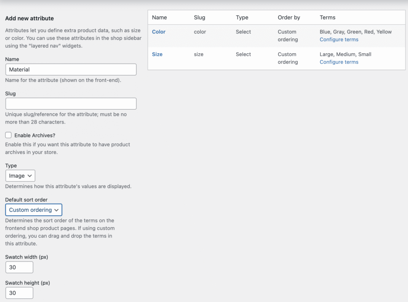Viewport: 408px width, 302px height.
Task: Click Size row's Custom ordering cell
Action: 287,58
